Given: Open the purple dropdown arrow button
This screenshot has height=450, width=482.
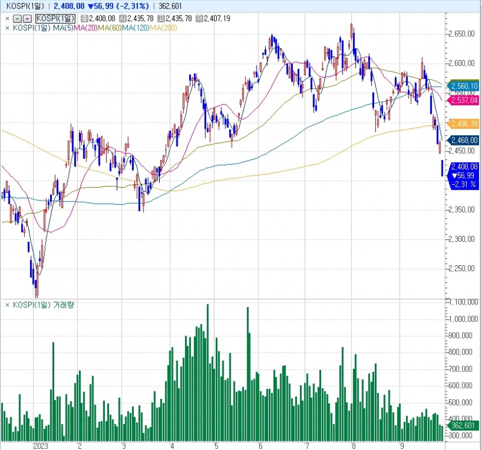Looking at the screenshot, I should click(x=28, y=19).
